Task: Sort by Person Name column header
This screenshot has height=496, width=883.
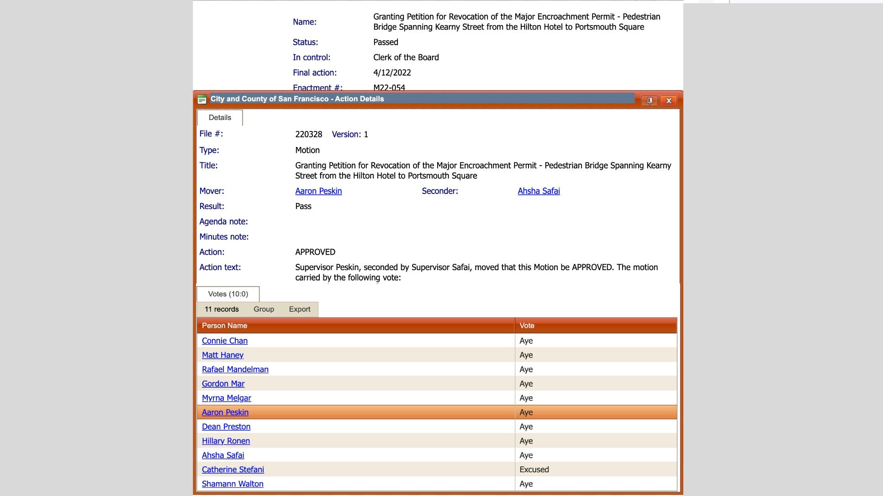Action: click(356, 325)
